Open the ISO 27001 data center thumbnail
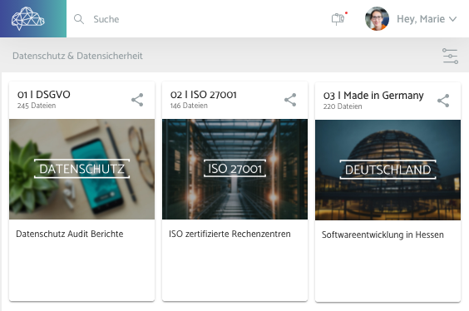The image size is (469, 311). click(x=234, y=170)
